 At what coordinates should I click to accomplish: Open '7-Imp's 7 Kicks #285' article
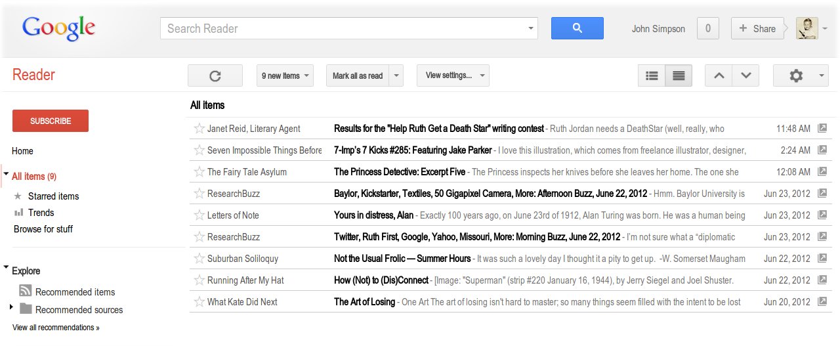click(413, 150)
